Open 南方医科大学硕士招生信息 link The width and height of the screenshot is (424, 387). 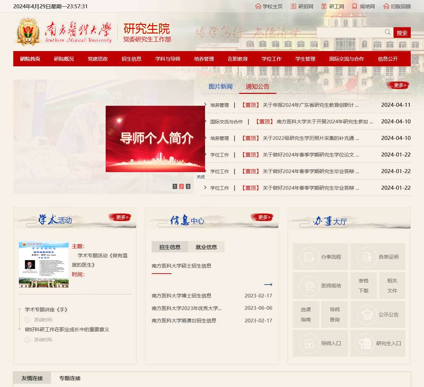click(182, 266)
